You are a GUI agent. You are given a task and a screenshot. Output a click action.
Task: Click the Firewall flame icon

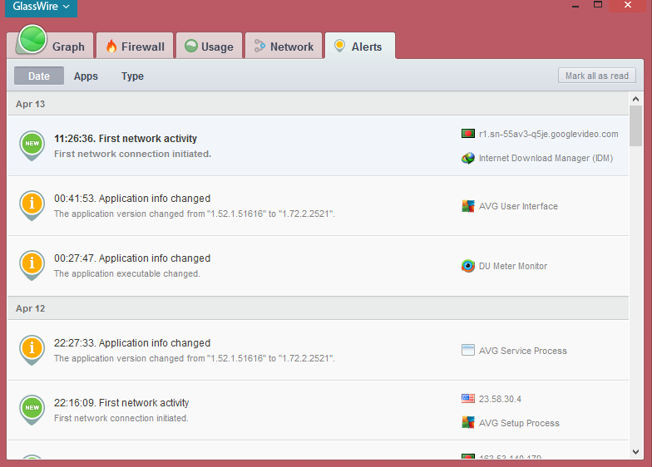pos(111,47)
